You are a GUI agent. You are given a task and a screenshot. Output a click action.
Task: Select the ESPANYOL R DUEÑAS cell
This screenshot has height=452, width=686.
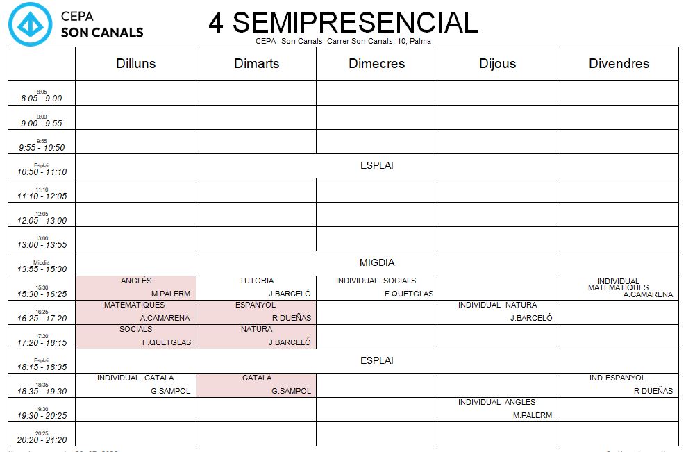(x=256, y=312)
